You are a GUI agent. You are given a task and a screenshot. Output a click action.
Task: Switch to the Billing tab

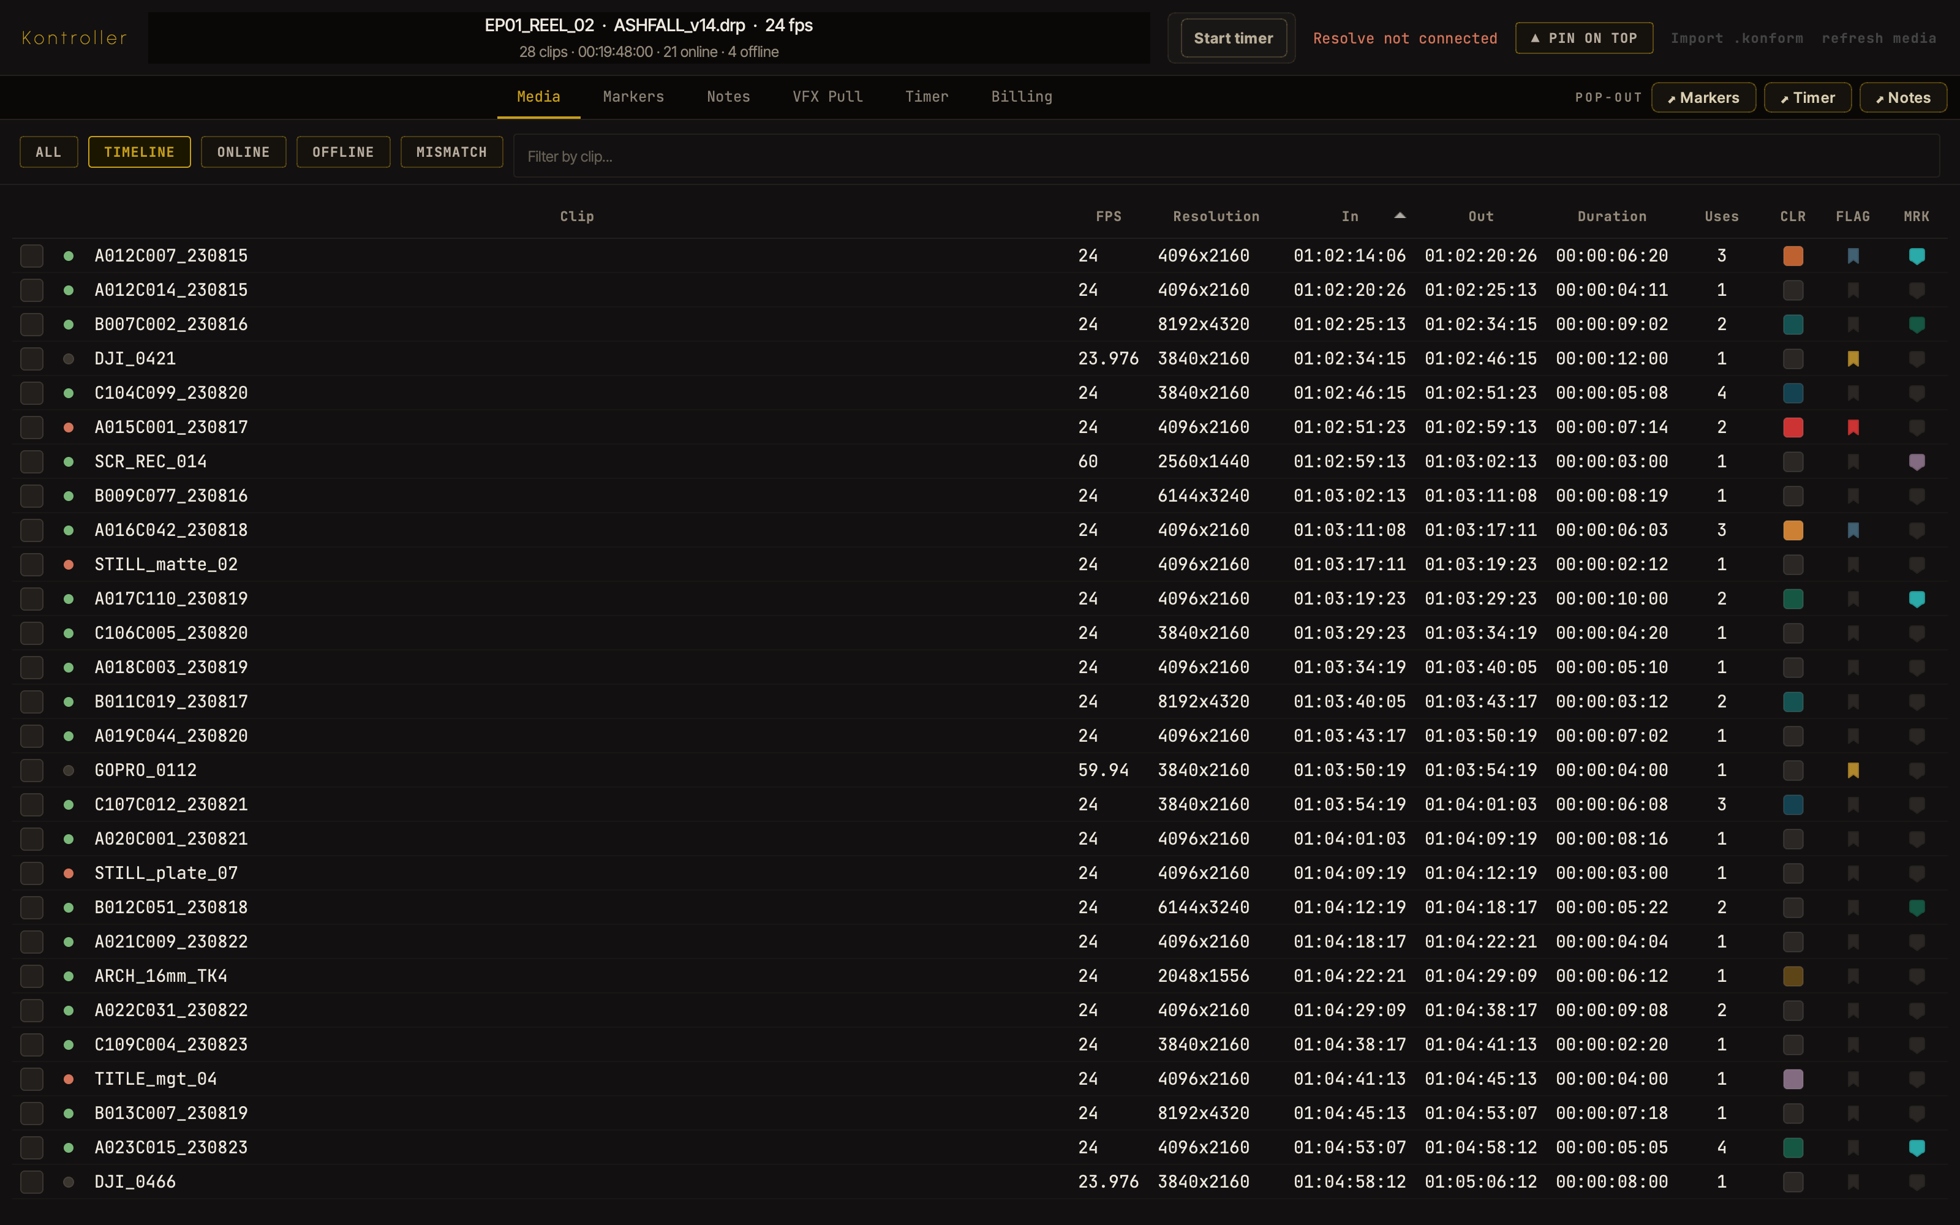(1021, 96)
